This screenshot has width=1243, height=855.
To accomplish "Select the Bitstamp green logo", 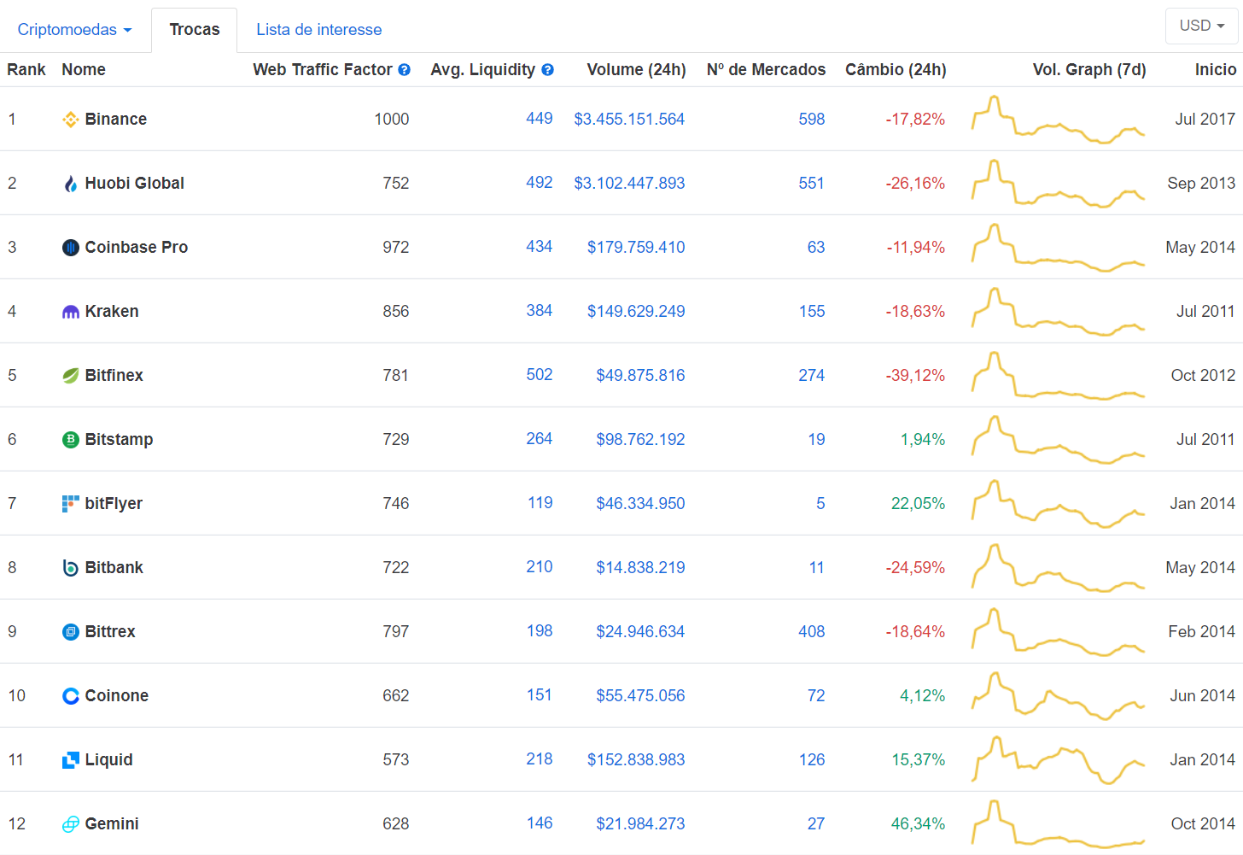I will click(x=69, y=439).
